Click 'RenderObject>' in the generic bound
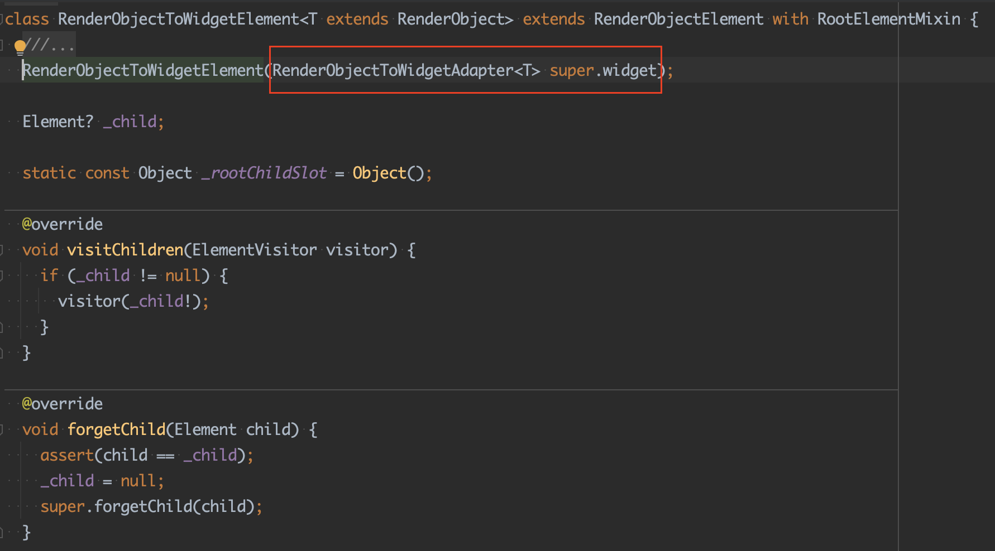 pos(455,20)
